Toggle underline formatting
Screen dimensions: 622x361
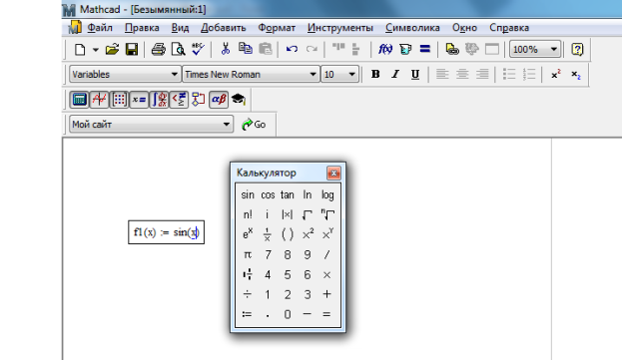(415, 75)
